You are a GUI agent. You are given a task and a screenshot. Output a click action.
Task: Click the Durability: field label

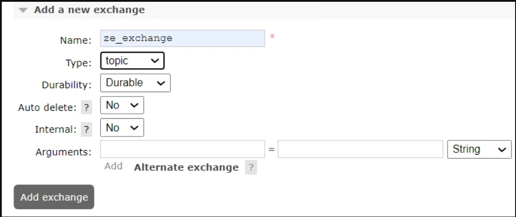point(66,85)
